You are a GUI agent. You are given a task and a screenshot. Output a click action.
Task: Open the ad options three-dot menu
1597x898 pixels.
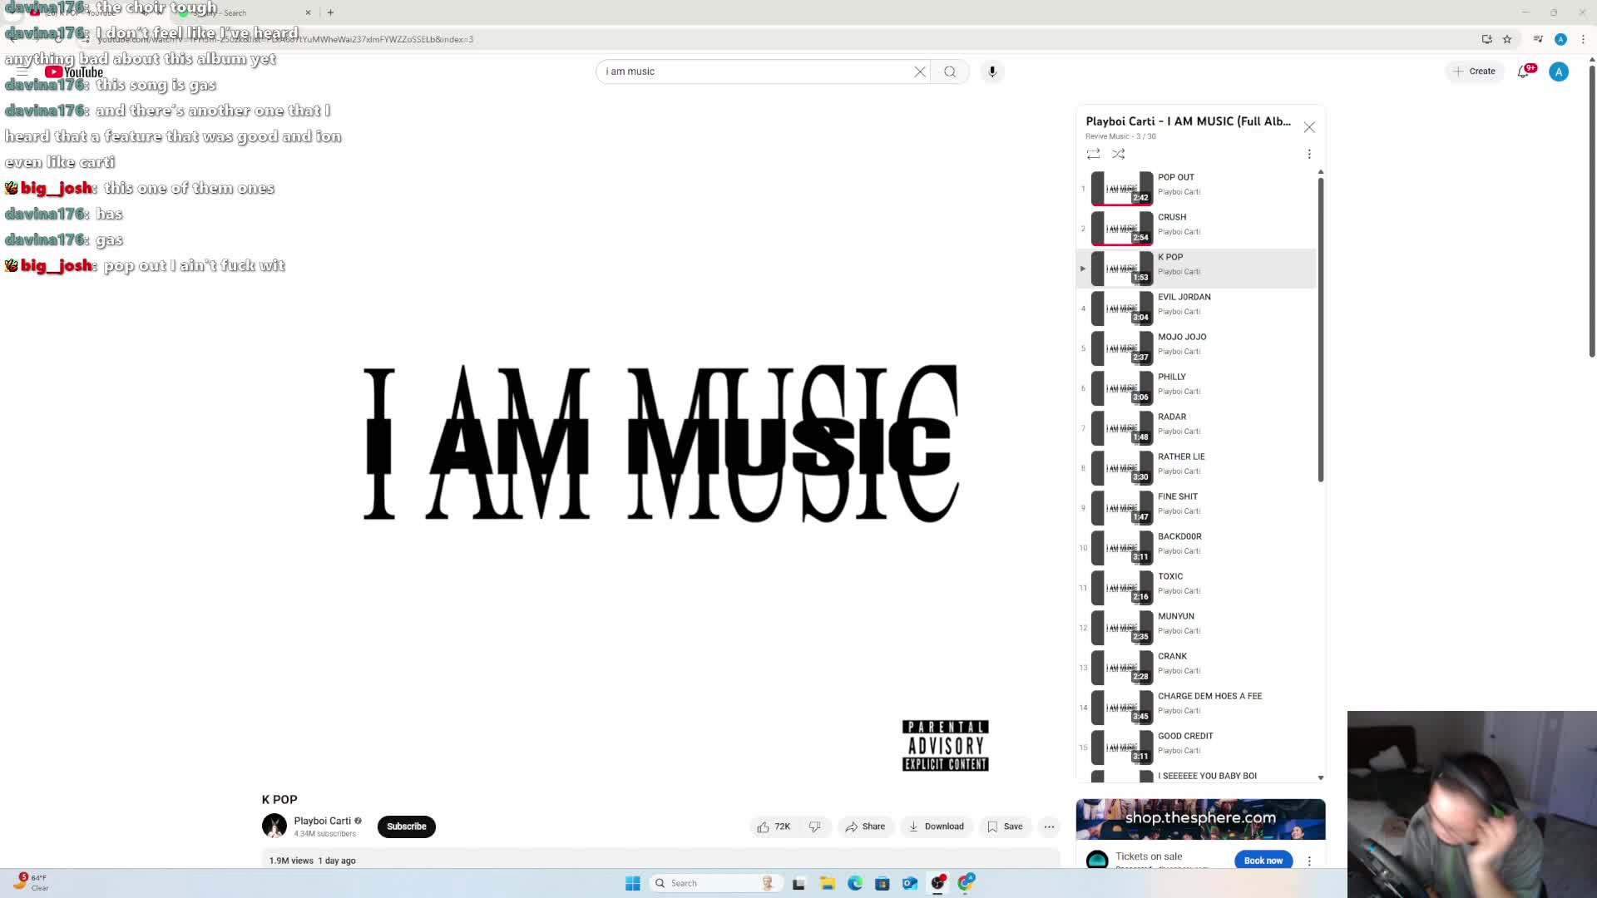(1309, 861)
